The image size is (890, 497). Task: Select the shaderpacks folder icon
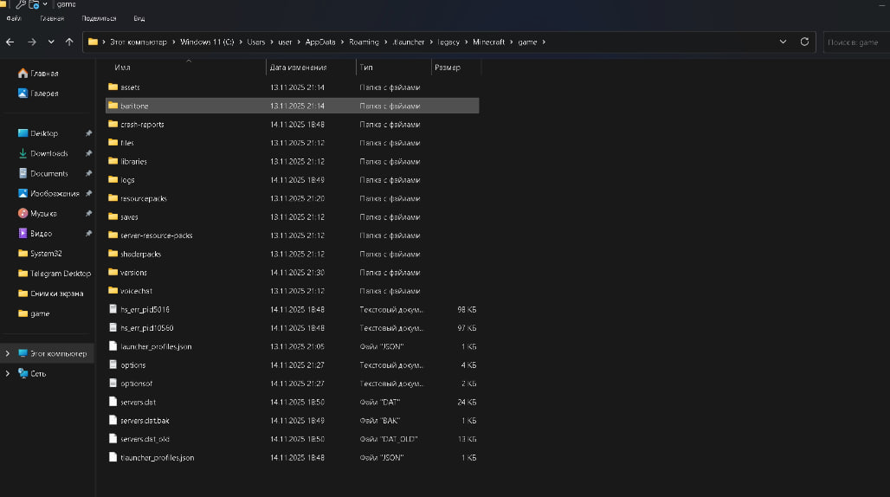(x=113, y=254)
